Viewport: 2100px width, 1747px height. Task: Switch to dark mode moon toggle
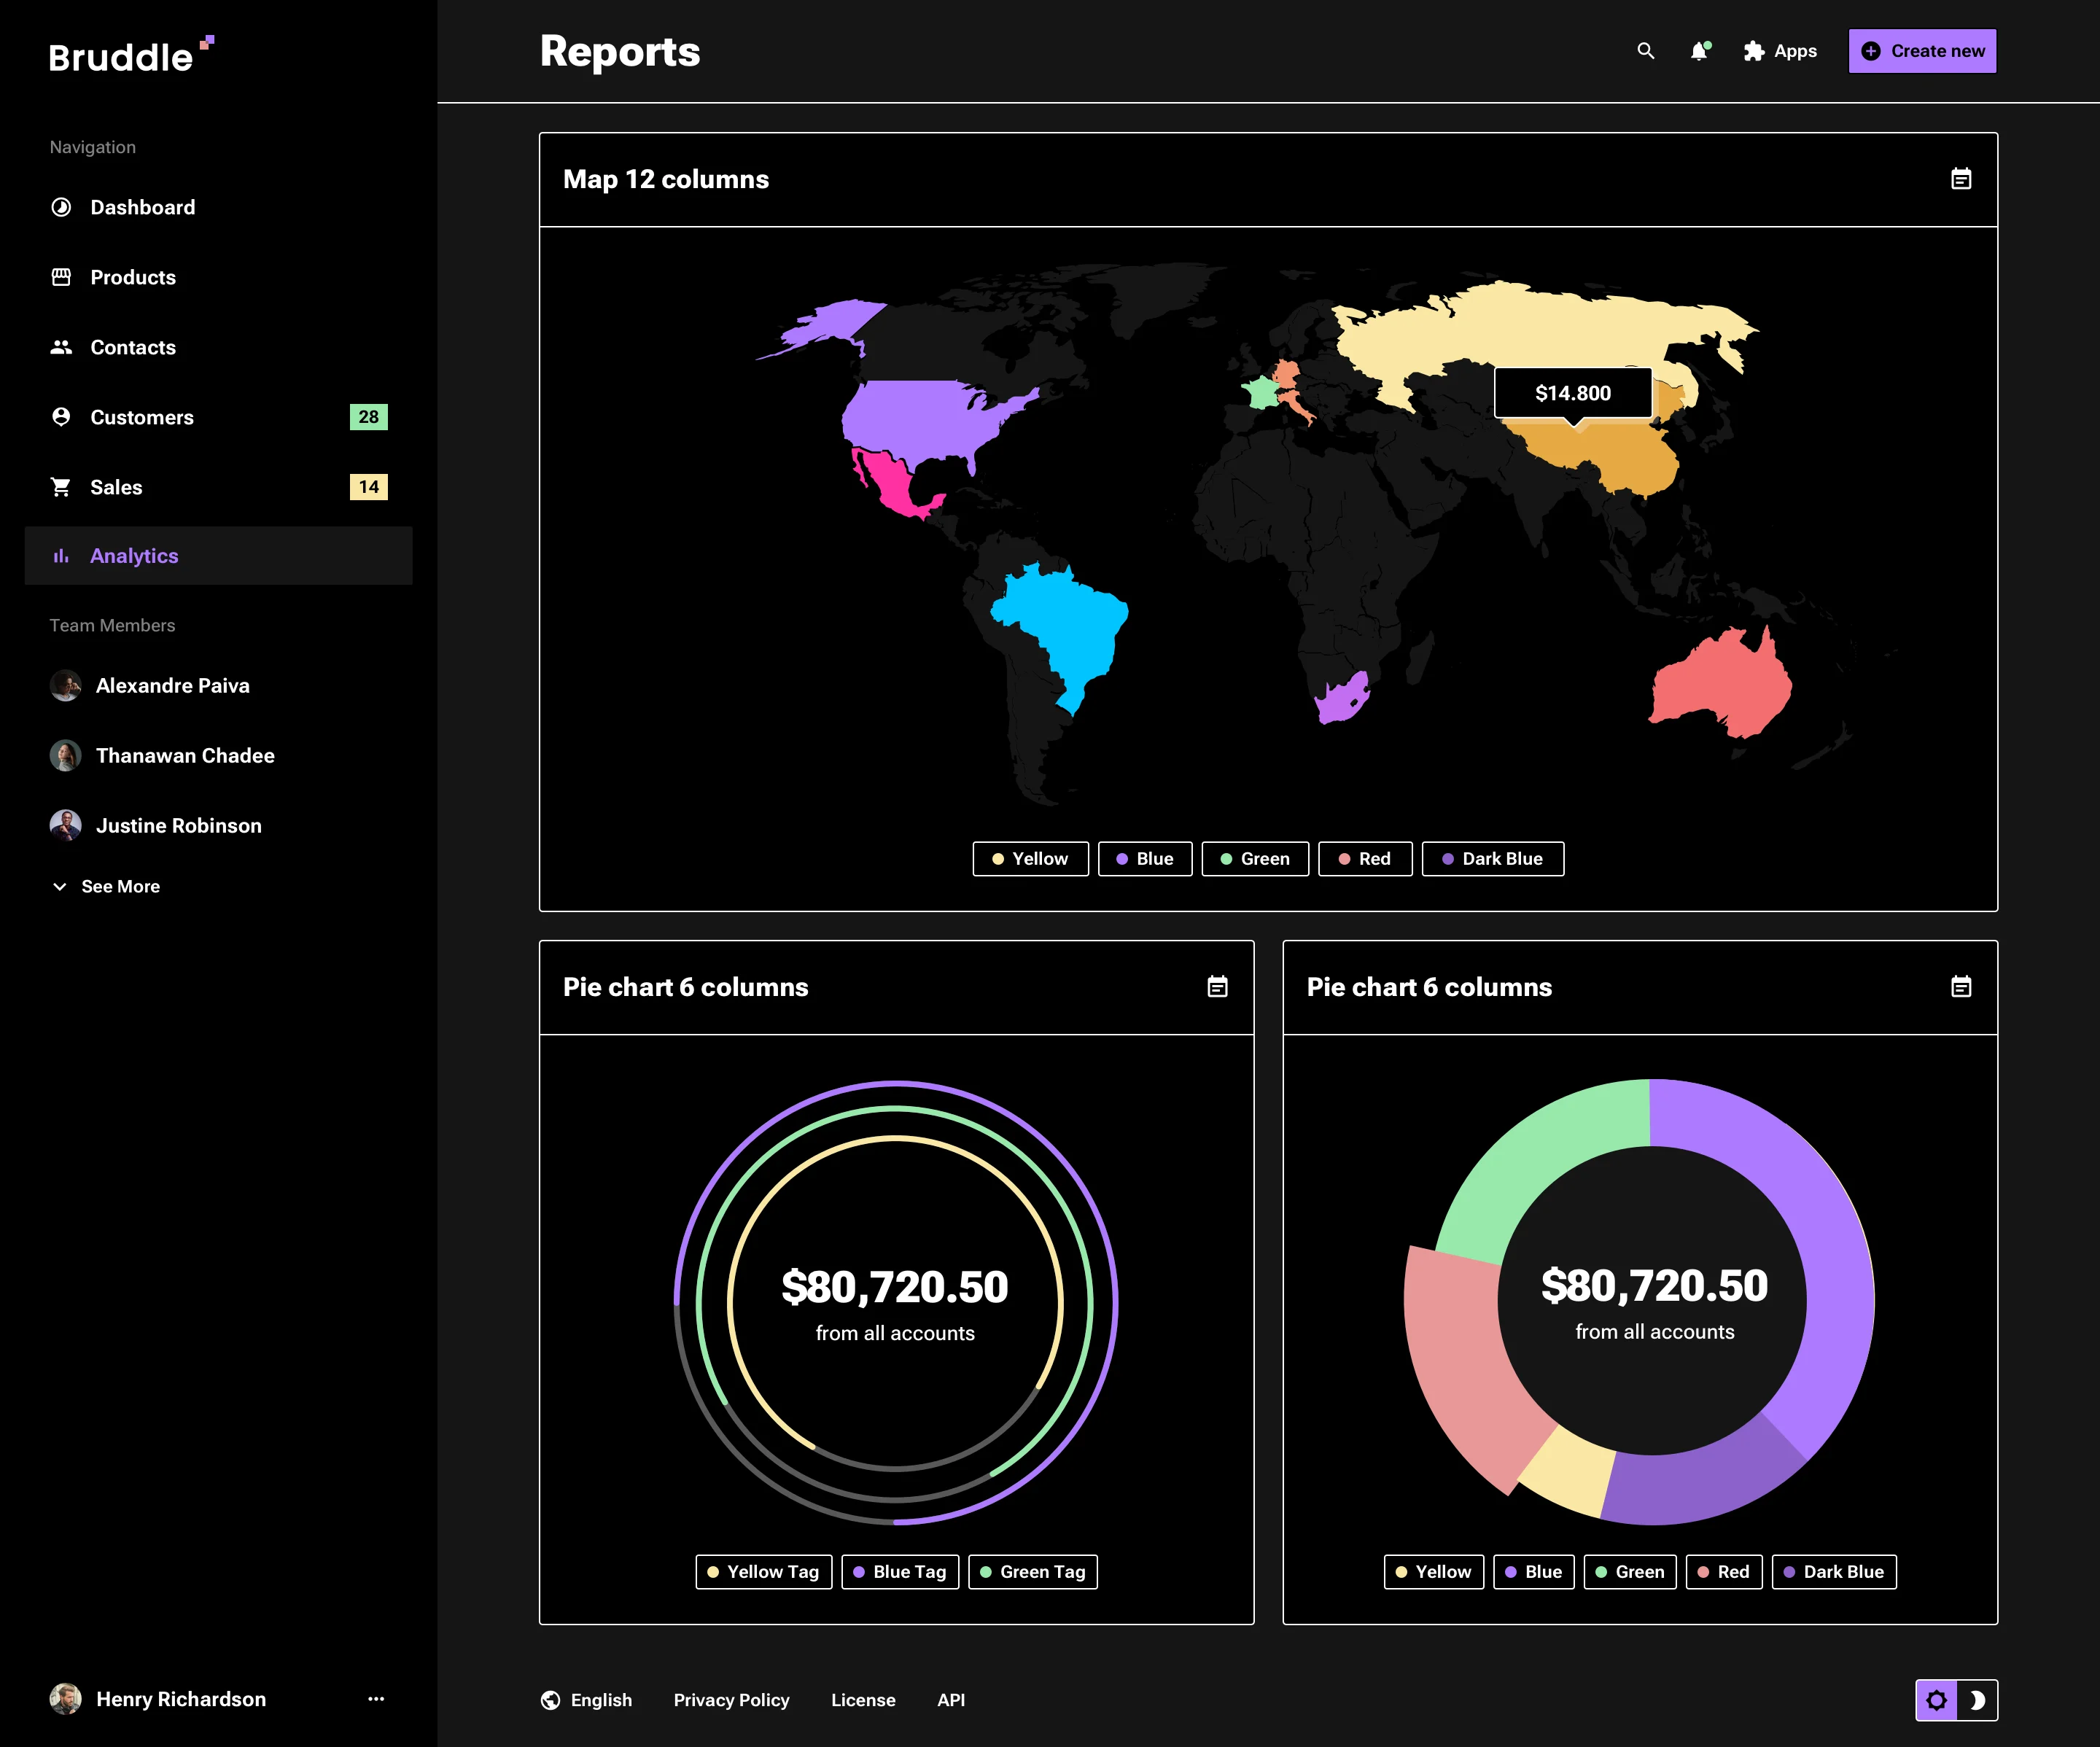[1977, 1700]
